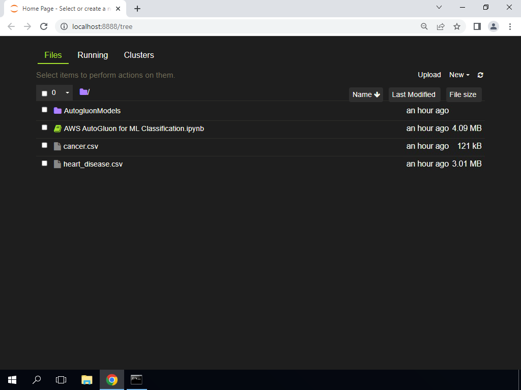Open the Windows Start menu
521x390 pixels.
(12, 380)
